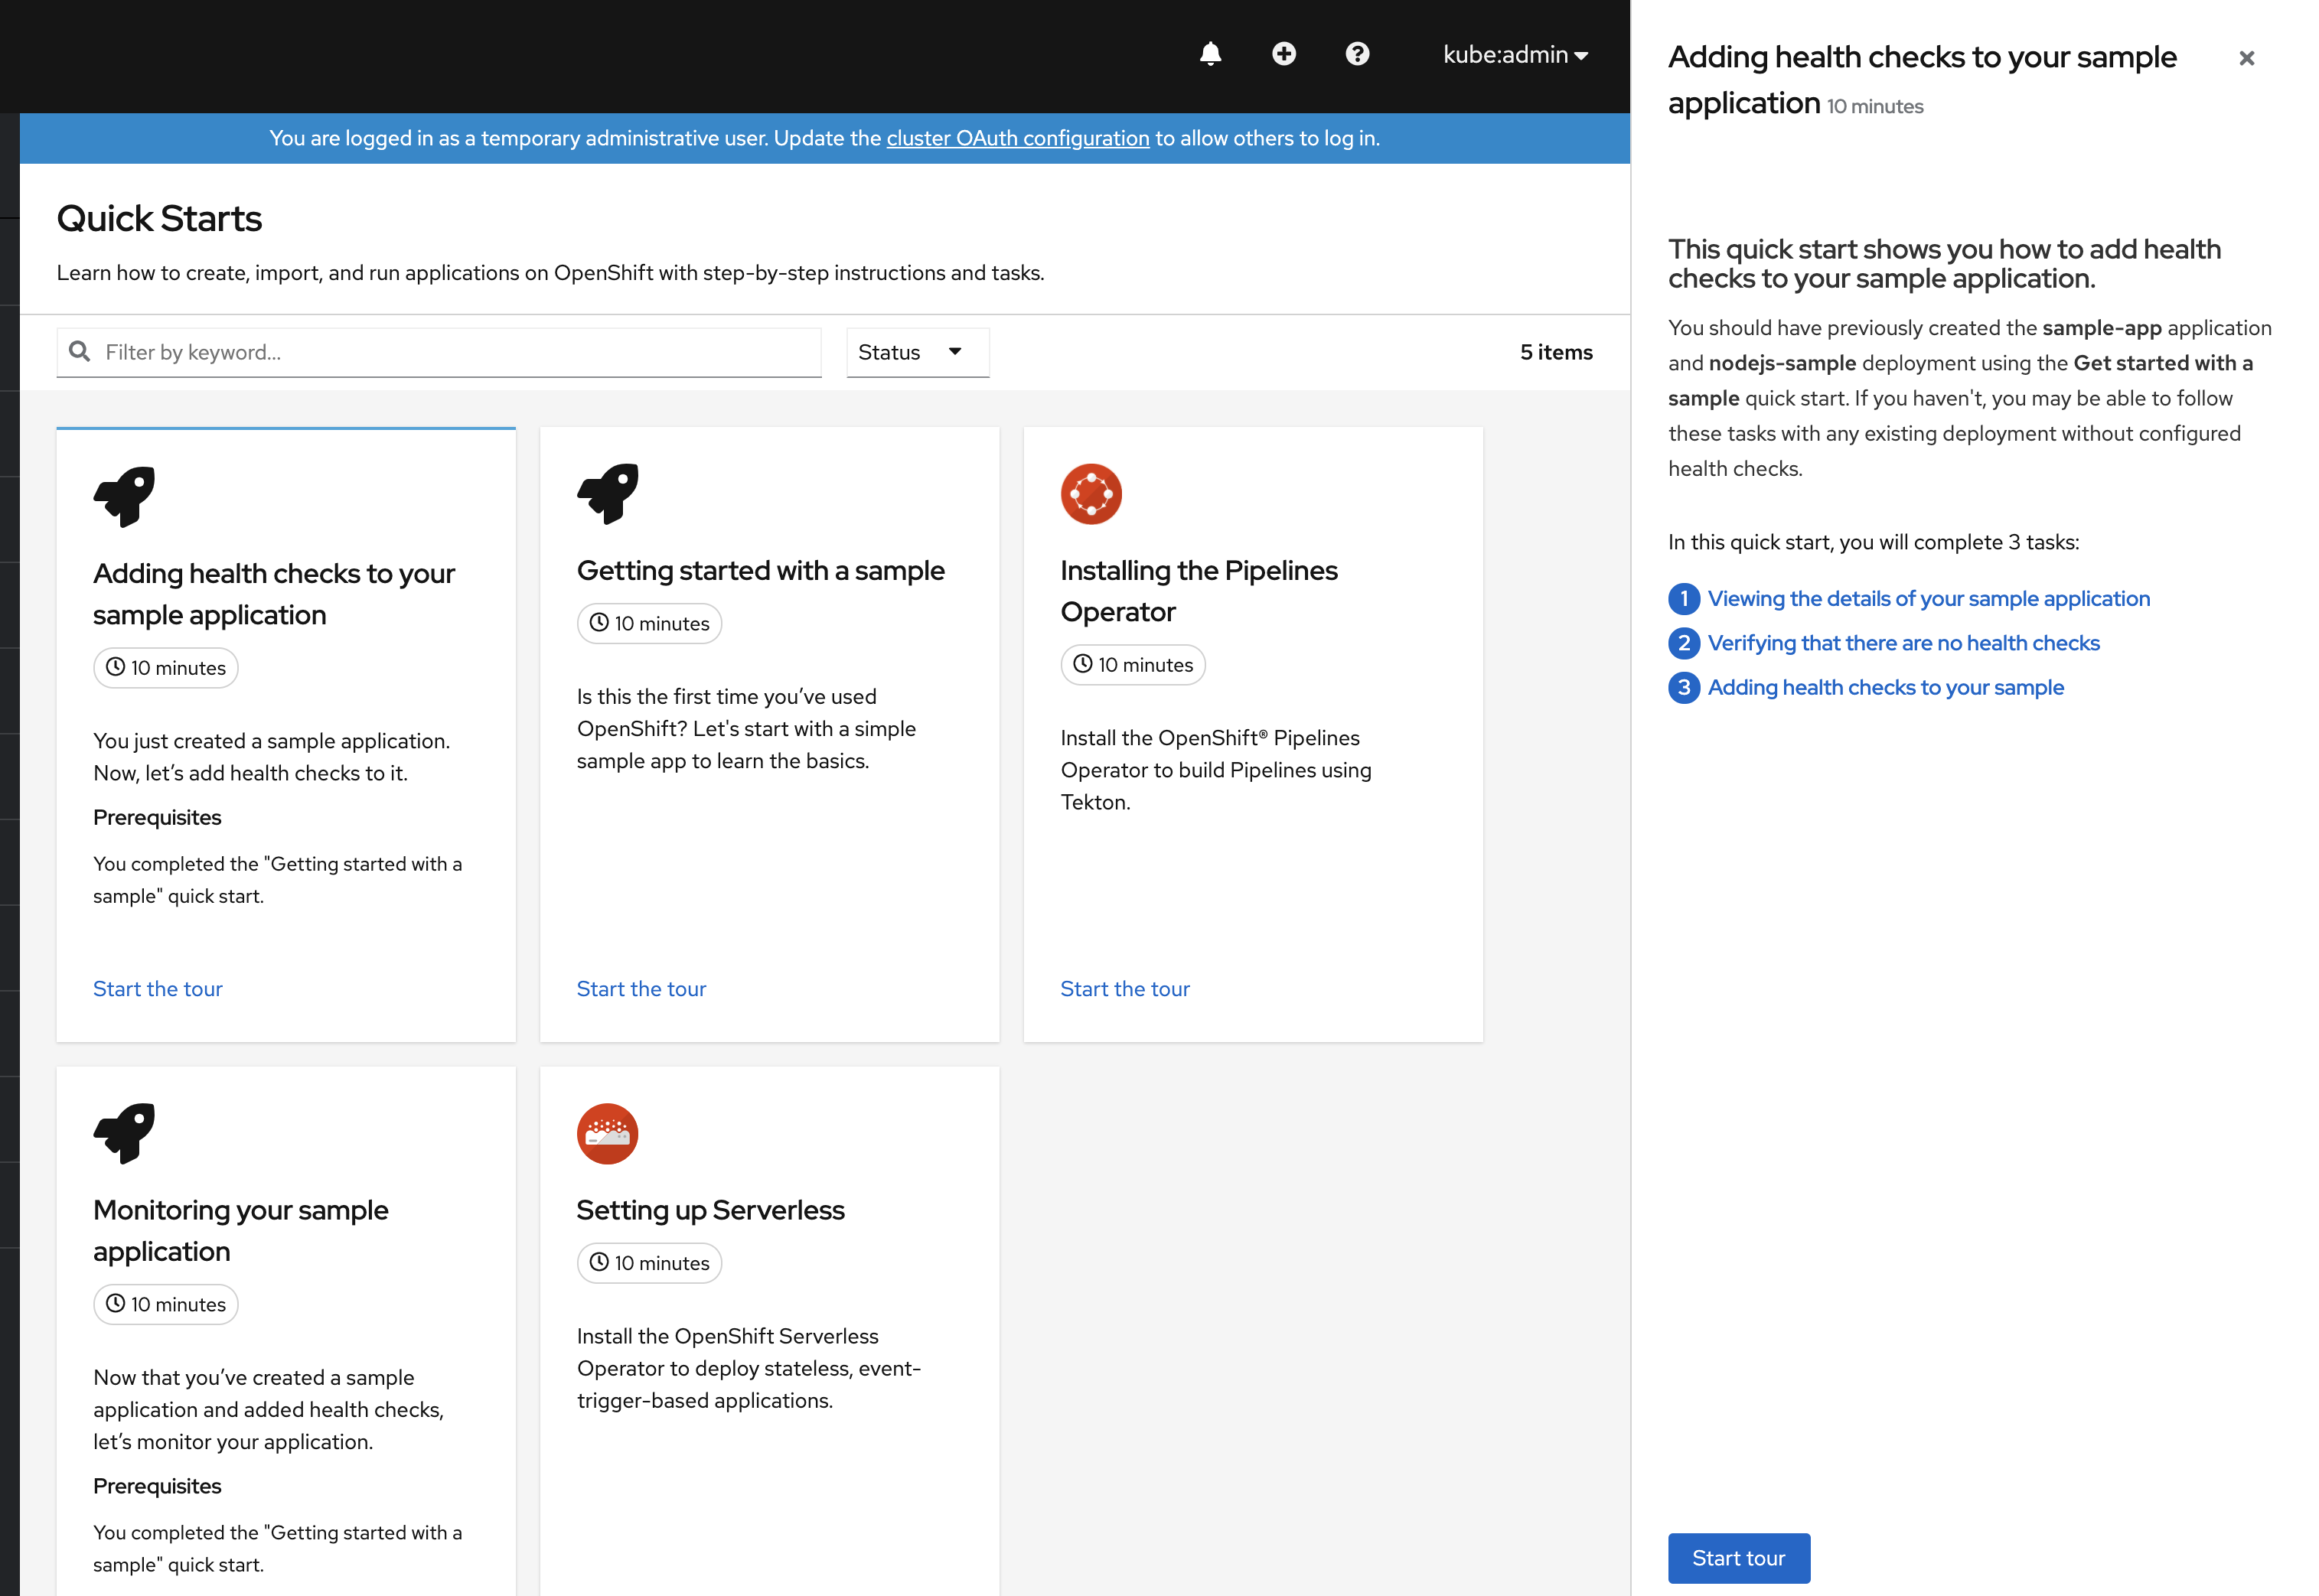The image size is (2319, 1596).
Task: Click rocket icon on Getting started card
Action: (x=607, y=494)
